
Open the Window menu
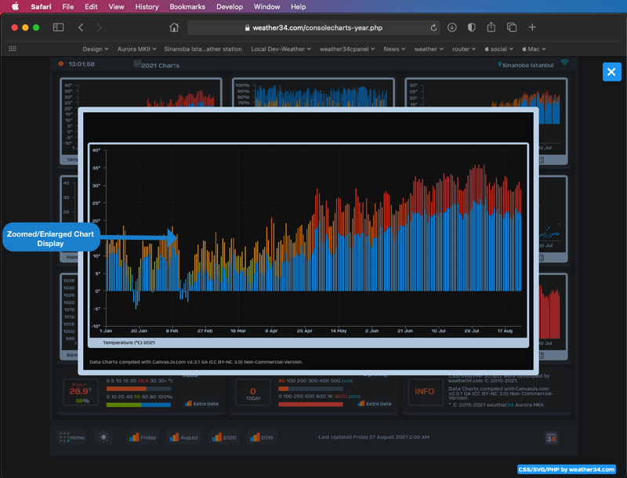click(x=266, y=7)
